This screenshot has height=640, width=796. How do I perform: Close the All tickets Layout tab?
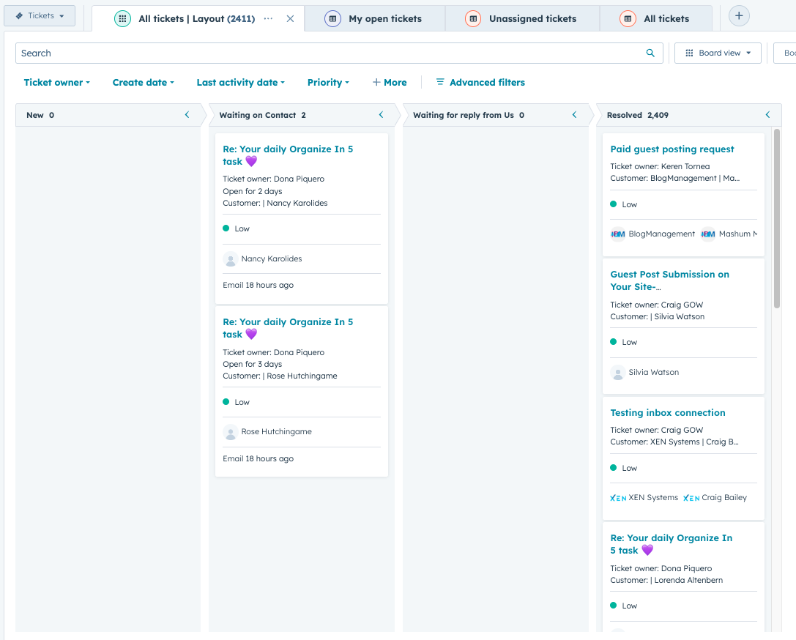pyautogui.click(x=290, y=19)
